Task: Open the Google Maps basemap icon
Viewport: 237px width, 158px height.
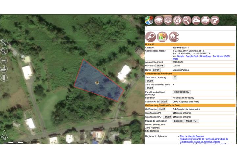Action: (x=149, y=20)
